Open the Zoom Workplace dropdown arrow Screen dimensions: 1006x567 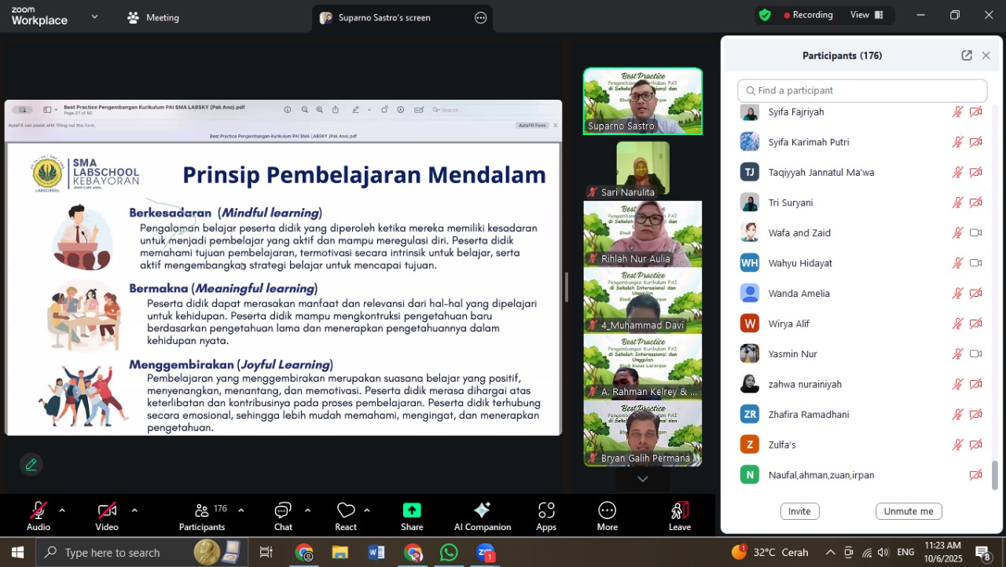coord(95,16)
